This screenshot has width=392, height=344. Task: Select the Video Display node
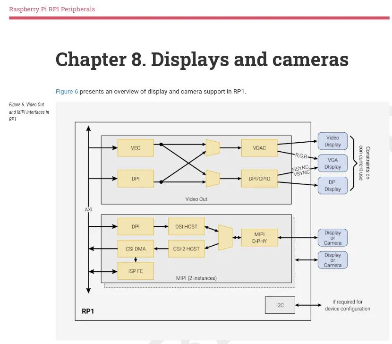point(332,141)
